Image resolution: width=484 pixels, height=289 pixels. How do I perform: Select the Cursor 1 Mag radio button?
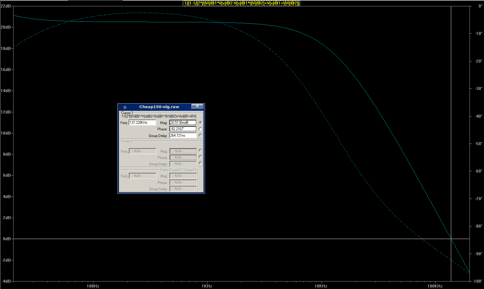[x=200, y=123]
